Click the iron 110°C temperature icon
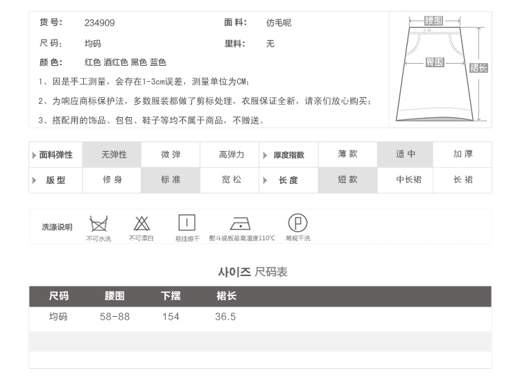520x389 pixels. tap(240, 223)
